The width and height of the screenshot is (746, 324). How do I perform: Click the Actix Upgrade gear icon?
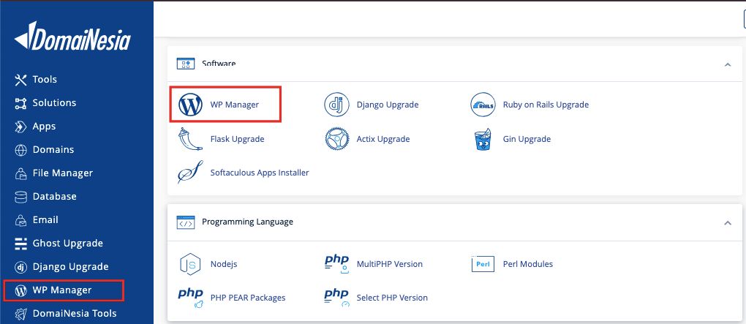click(337, 140)
